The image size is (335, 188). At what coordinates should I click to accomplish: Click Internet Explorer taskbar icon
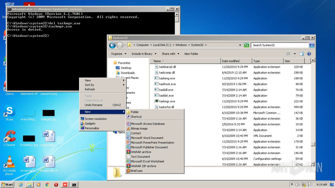[21, 185]
